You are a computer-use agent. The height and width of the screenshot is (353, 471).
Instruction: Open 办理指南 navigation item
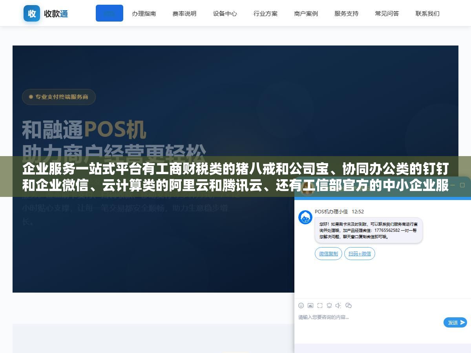[x=144, y=13]
